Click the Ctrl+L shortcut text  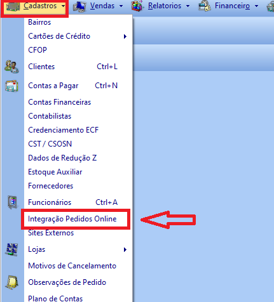[x=107, y=67]
